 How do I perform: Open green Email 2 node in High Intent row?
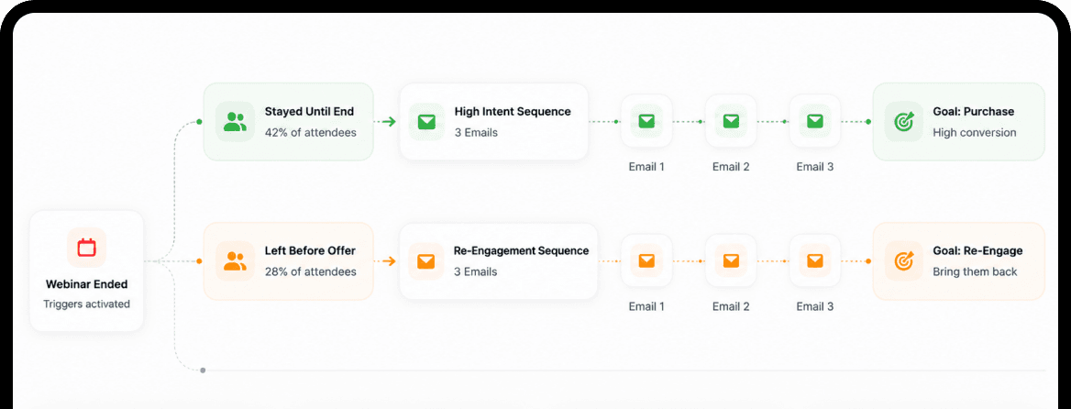731,121
